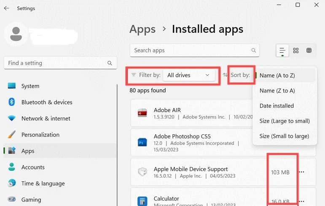Open Personalization settings
Screen dimensions: 325x206
(x=60, y=135)
